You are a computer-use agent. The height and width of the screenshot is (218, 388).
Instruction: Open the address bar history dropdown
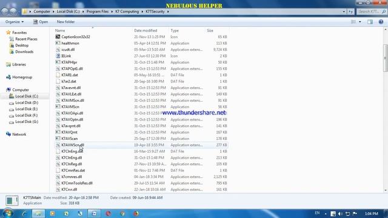(344, 12)
